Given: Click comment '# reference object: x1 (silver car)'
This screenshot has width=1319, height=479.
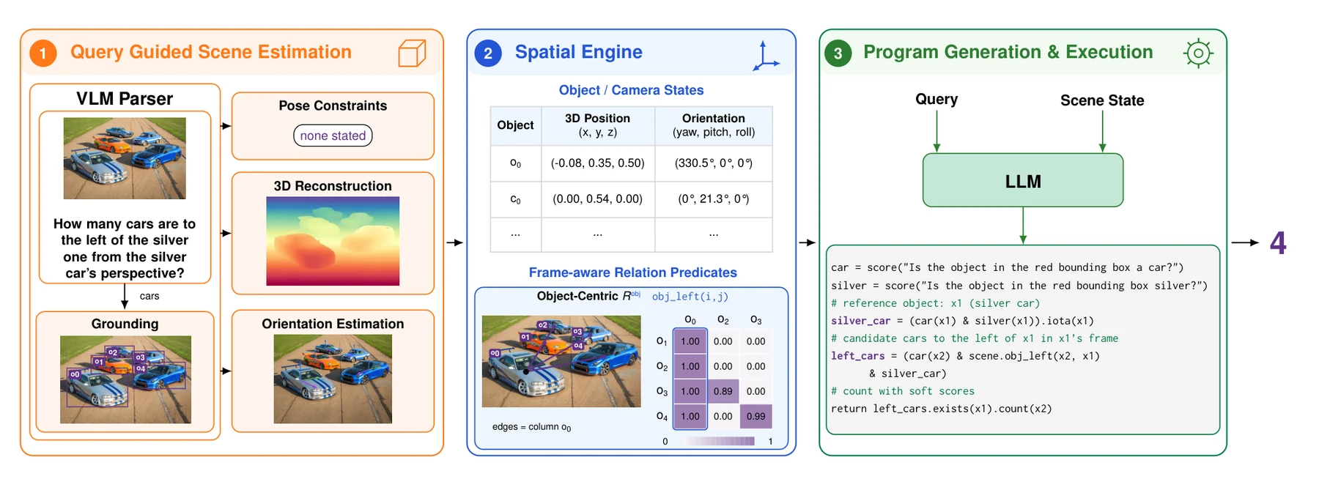Looking at the screenshot, I should click(x=935, y=303).
